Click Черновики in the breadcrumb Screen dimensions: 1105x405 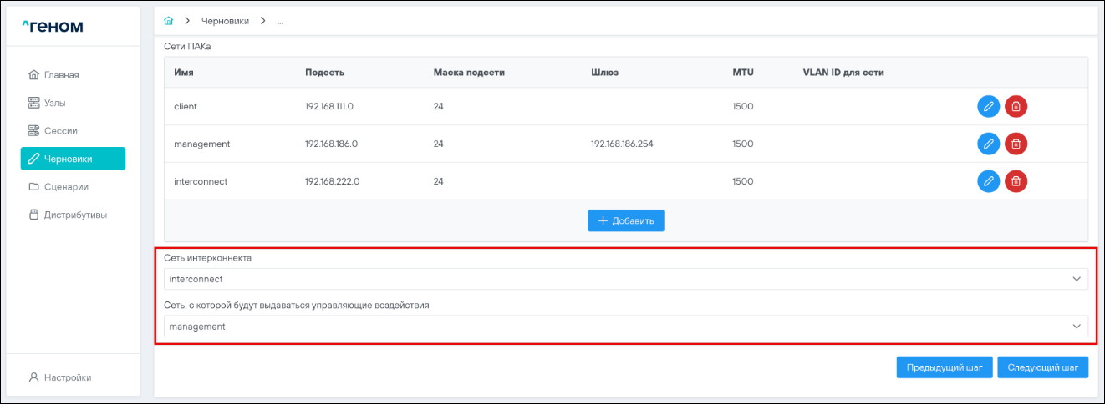(x=225, y=21)
